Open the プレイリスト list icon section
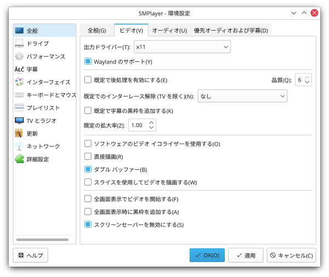The width and height of the screenshot is (329, 277). coord(19,108)
